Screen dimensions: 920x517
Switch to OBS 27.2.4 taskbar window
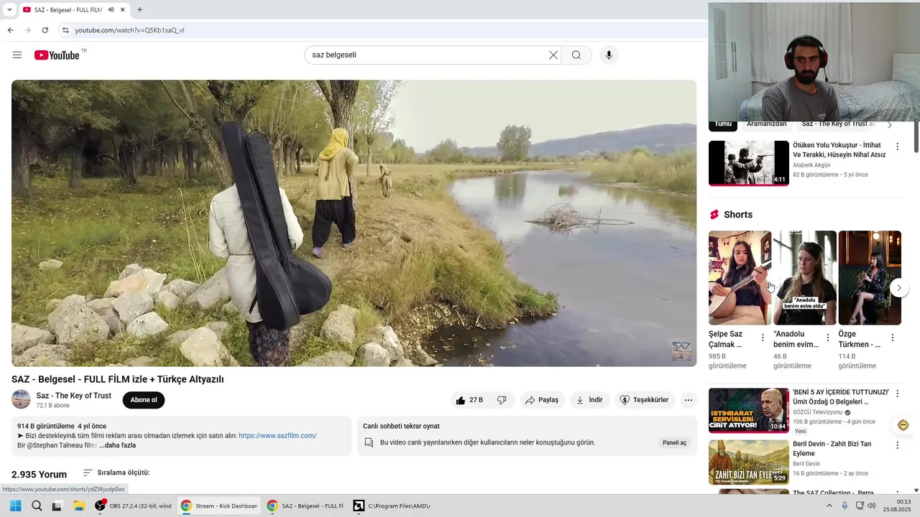coord(134,506)
